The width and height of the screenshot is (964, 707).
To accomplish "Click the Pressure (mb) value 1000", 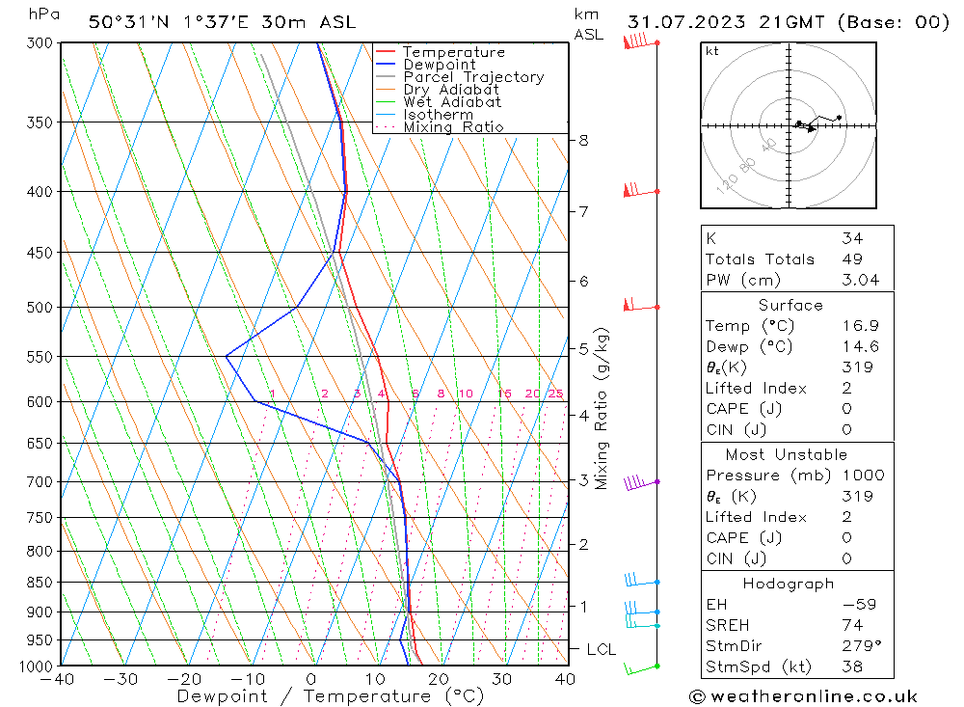I will pos(864,475).
